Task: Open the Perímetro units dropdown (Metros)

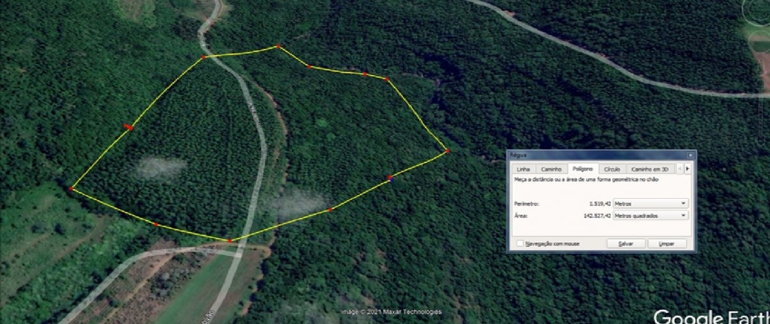Action: coord(651,203)
